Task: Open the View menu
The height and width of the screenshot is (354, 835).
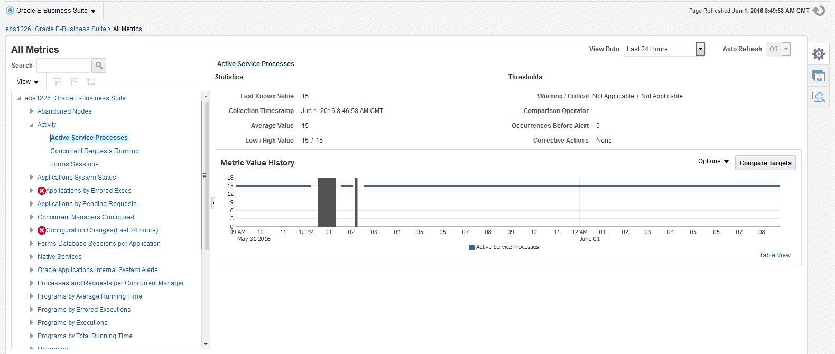Action: click(27, 82)
